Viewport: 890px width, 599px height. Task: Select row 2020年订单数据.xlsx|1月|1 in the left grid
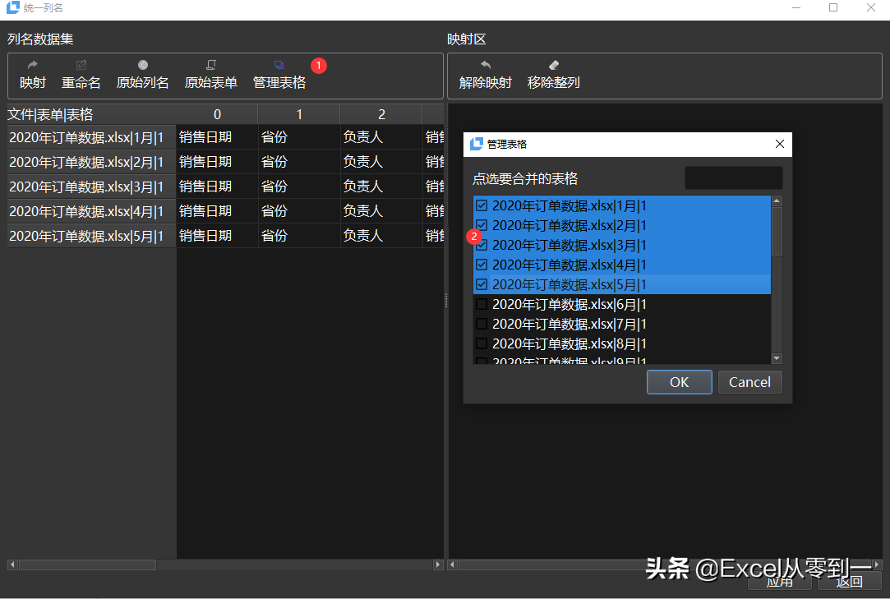coord(91,137)
